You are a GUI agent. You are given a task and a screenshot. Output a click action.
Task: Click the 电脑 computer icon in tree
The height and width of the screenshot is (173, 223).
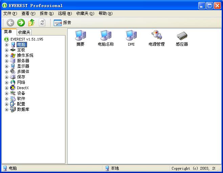pyautogui.click(x=13, y=45)
